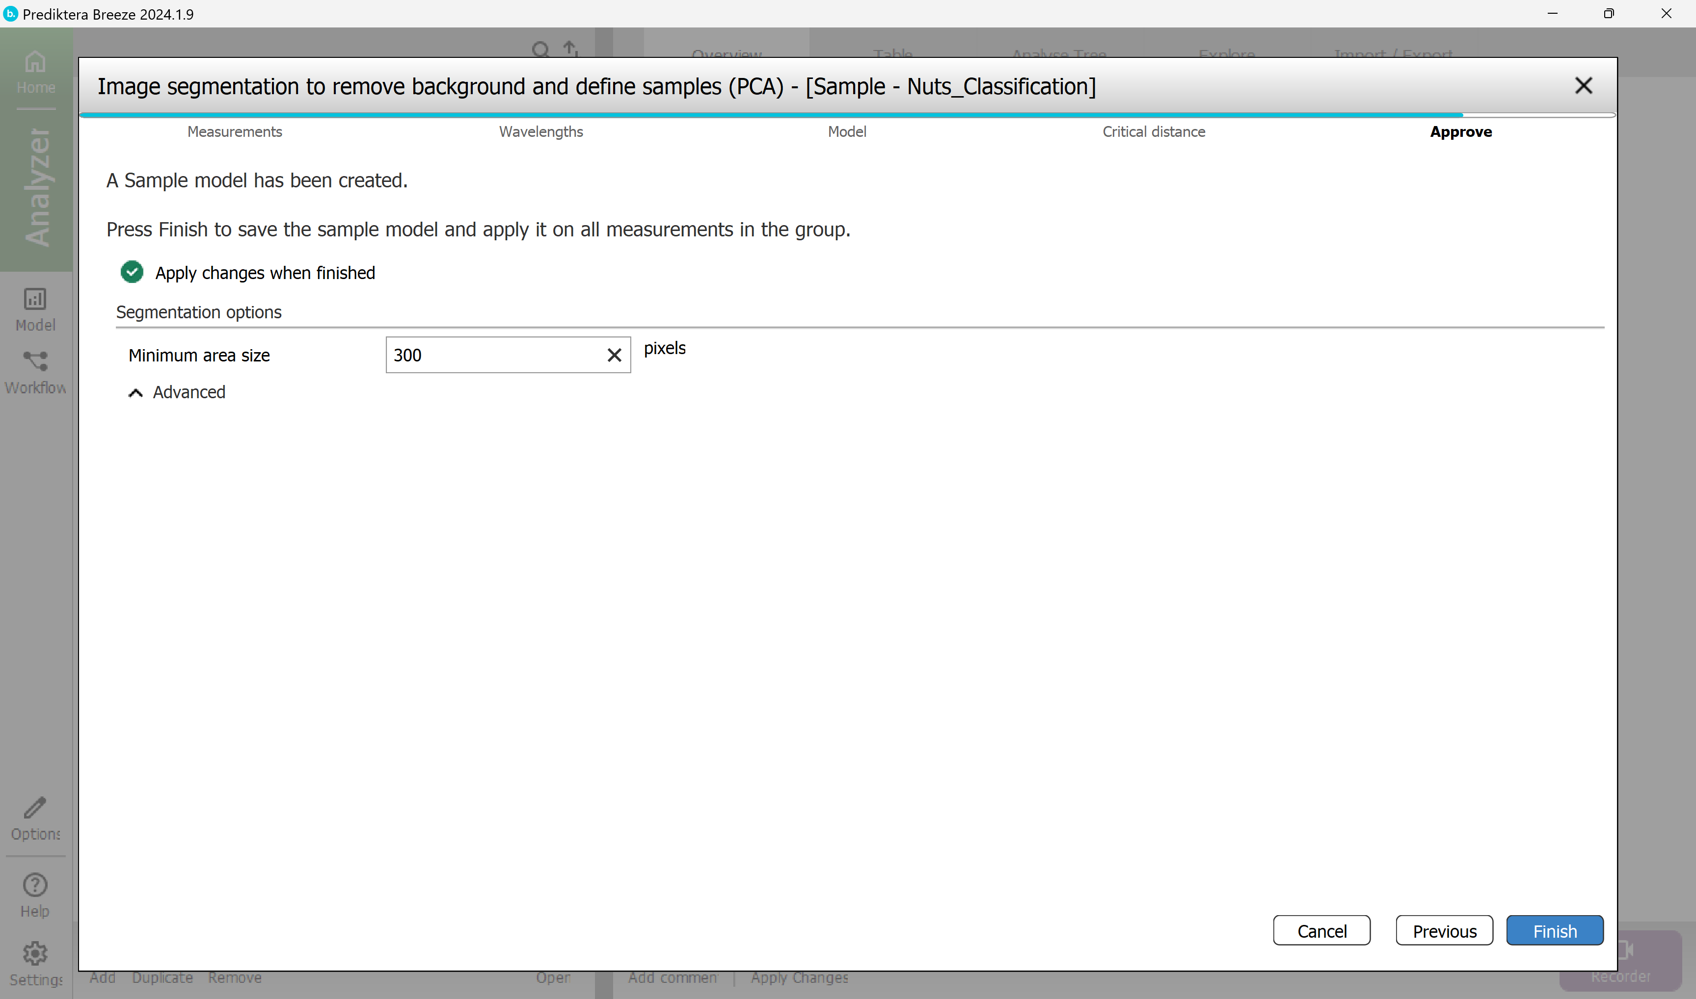The image size is (1696, 999).
Task: Clear the Minimum area size field
Action: coord(614,355)
